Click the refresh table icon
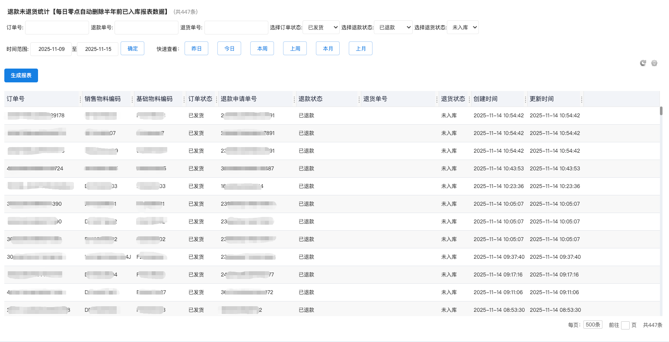Screen dimensions: 669x342 (x=643, y=63)
